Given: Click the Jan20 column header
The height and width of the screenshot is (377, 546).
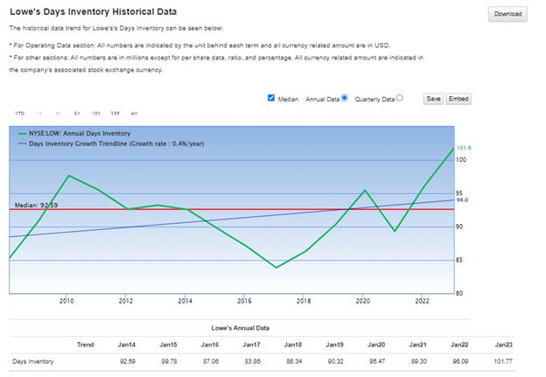Looking at the screenshot, I should click(x=376, y=345).
